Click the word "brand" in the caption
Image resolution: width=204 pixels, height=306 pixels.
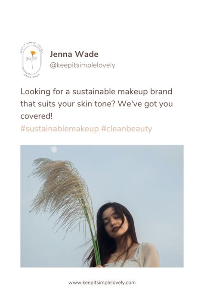point(161,92)
